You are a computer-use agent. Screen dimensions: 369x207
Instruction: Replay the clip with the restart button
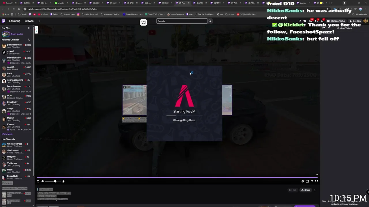pos(38,181)
